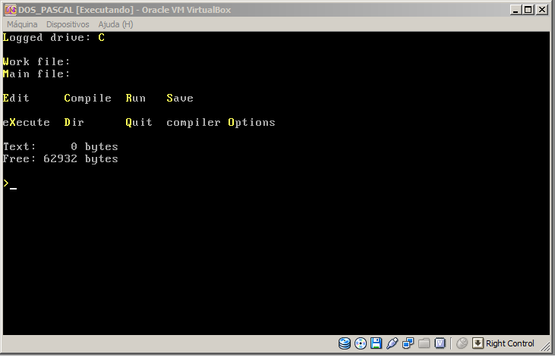
Task: Click the window resize grip corner
Action: point(545,346)
